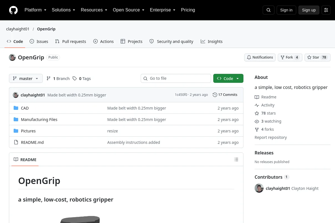Open the latest commit message in commit bar
This screenshot has width=335, height=223.
tap(77, 95)
